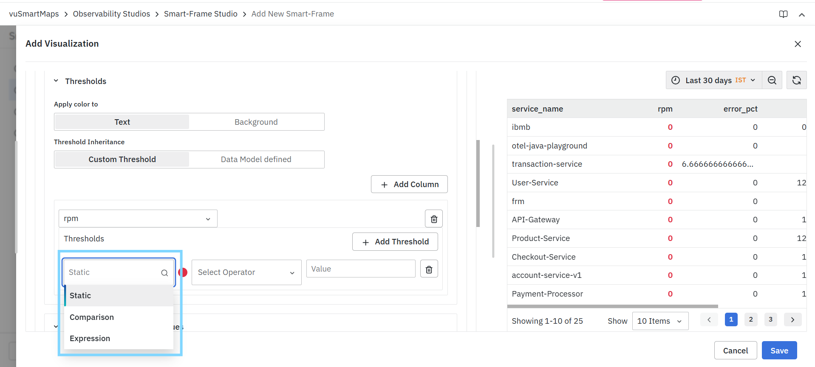Click the transaction-service row name
The image size is (815, 367).
click(x=547, y=164)
